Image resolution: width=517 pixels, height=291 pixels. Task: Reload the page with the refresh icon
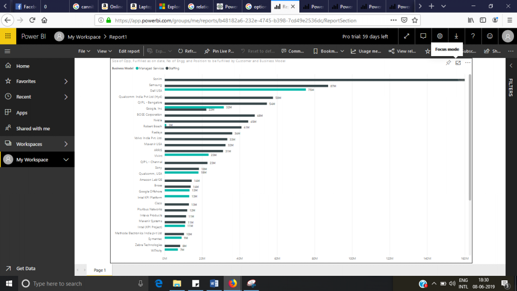click(32, 20)
